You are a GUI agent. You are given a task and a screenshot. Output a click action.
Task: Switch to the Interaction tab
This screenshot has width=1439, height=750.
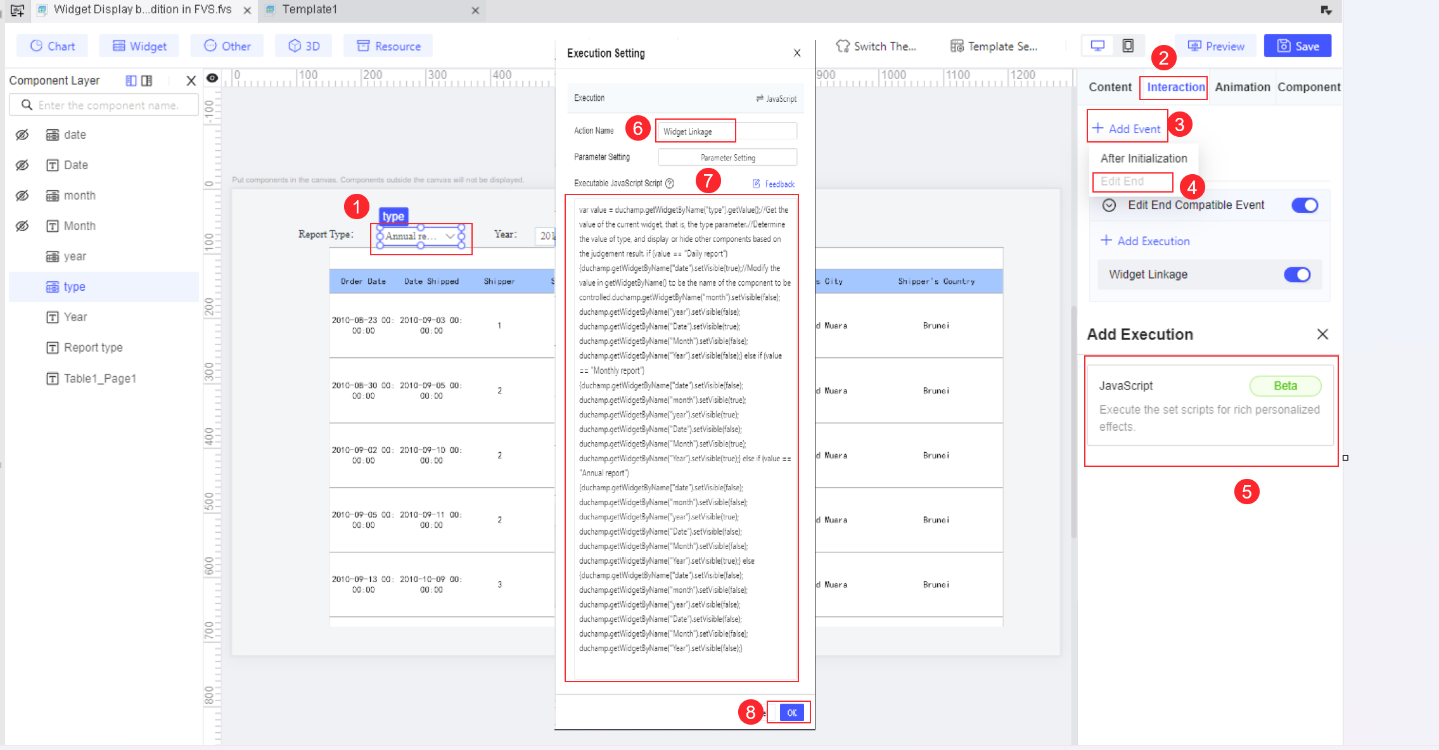[1176, 87]
